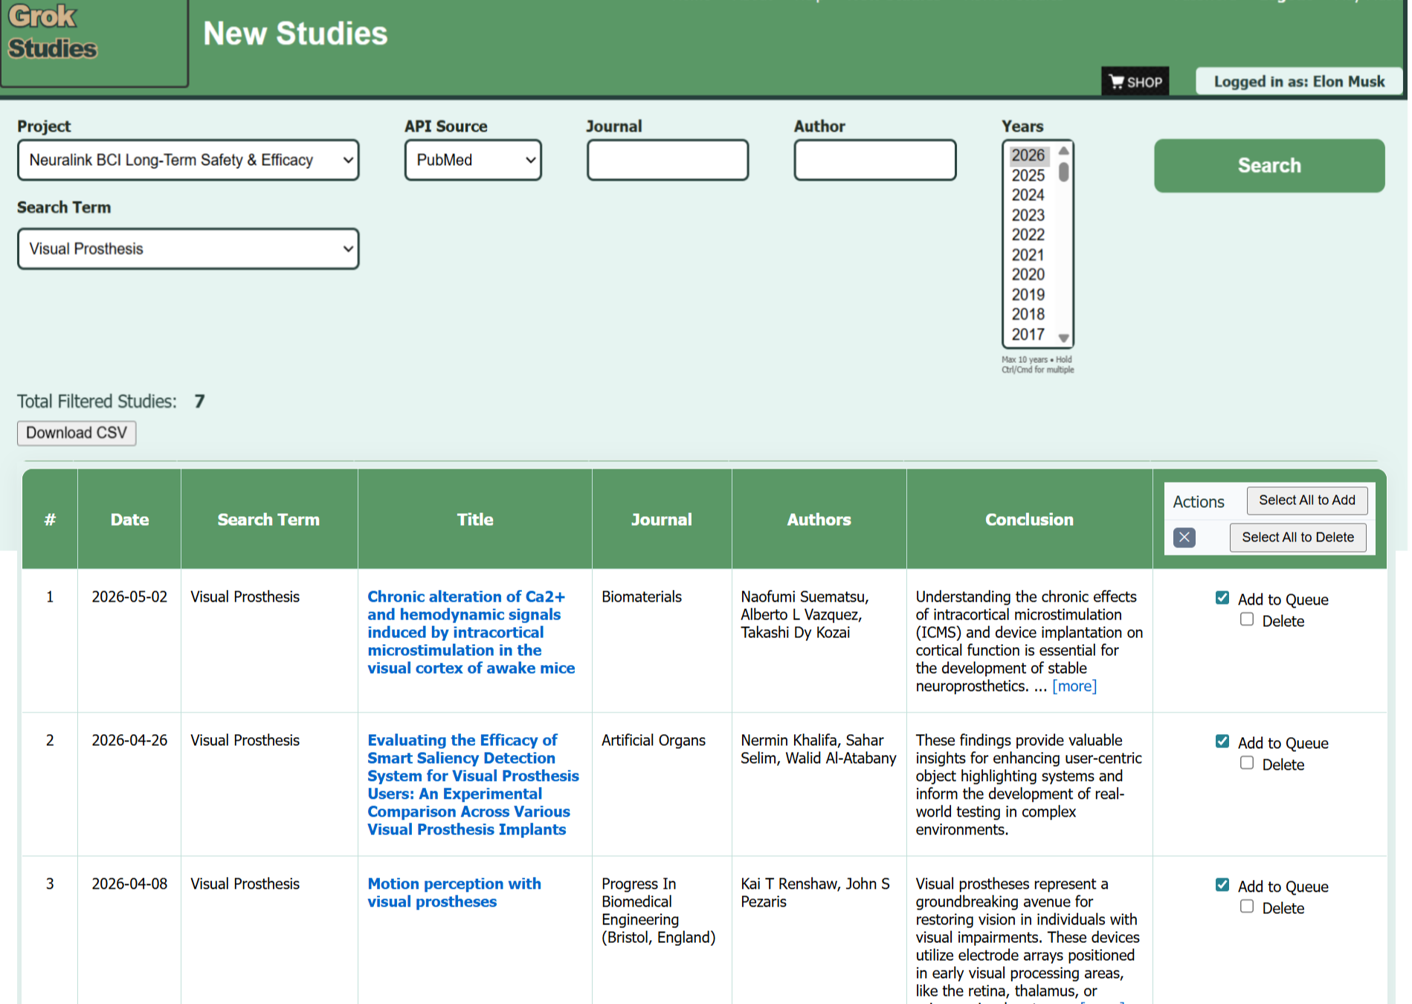
Task: Focus the Author input field
Action: pos(875,160)
